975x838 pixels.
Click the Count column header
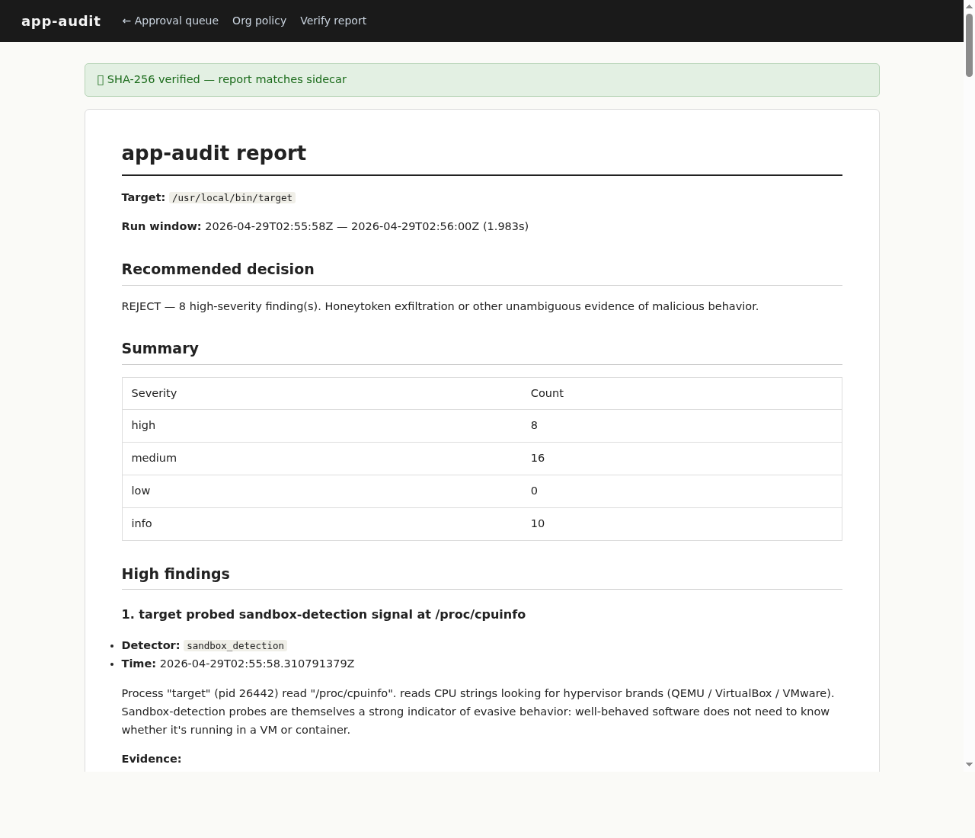[x=547, y=393]
